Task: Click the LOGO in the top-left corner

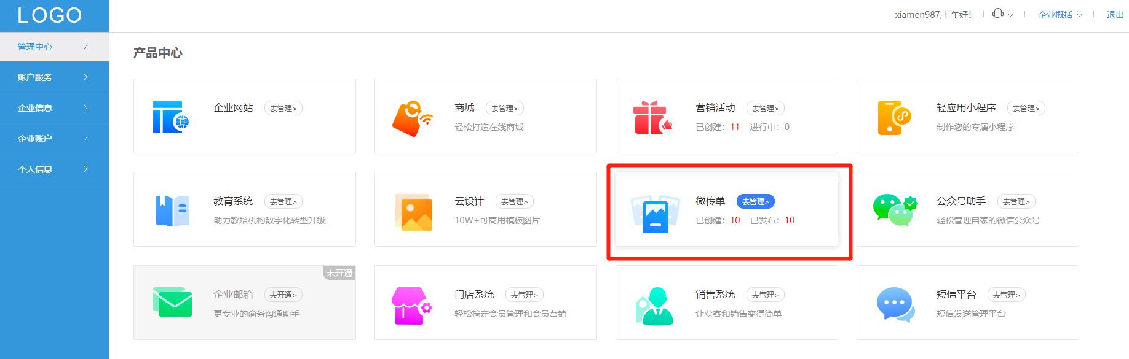Action: (50, 15)
